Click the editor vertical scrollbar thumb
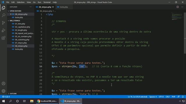 click(185, 33)
